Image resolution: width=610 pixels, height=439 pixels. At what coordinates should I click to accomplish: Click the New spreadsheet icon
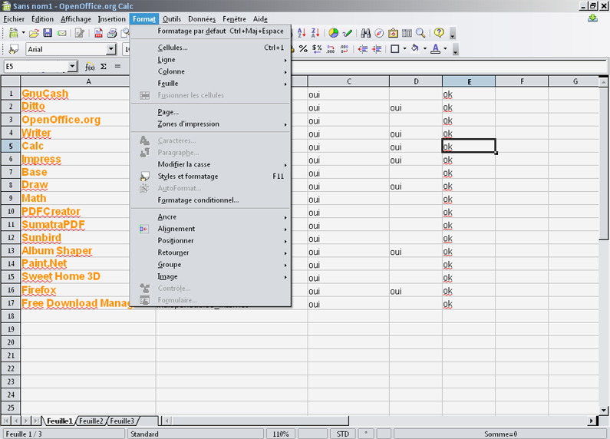point(13,33)
